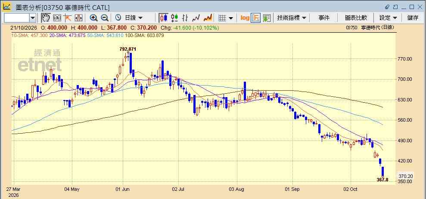Open the 設定 dropdown menu

point(388,18)
